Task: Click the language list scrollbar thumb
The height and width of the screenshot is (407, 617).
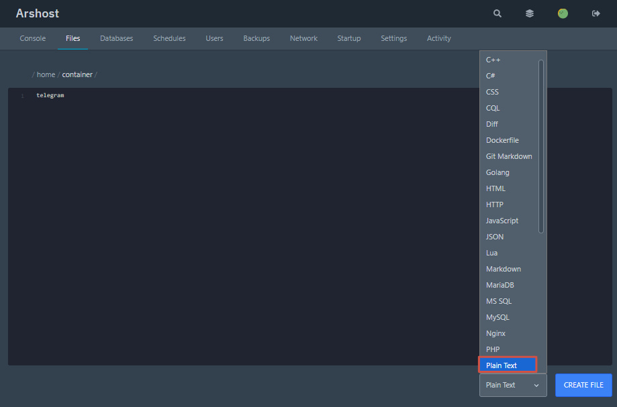Action: point(541,146)
